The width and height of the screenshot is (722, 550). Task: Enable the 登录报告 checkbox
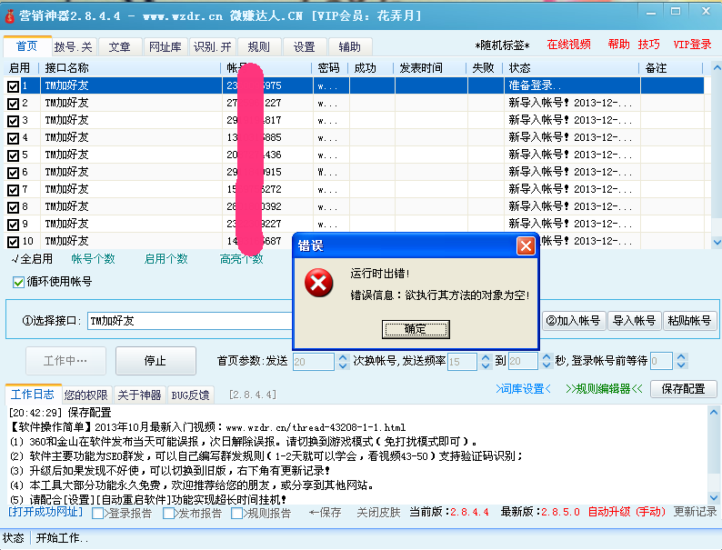pyautogui.click(x=97, y=513)
